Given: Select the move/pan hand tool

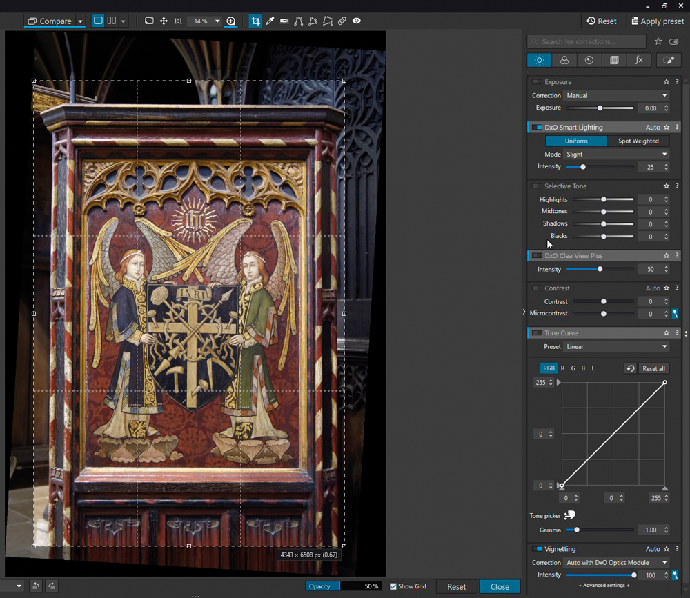Looking at the screenshot, I should 164,21.
